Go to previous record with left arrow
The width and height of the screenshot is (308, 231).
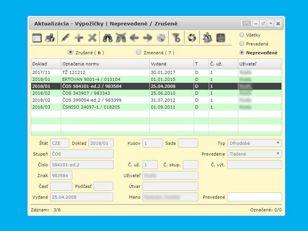click(134, 38)
